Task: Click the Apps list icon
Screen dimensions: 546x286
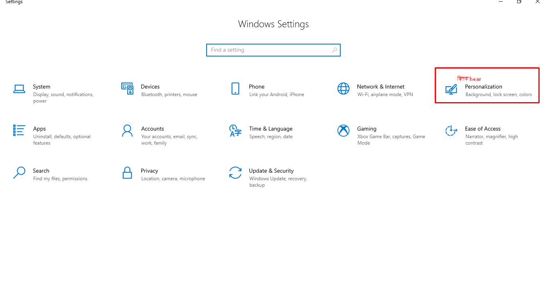Action: click(x=19, y=130)
